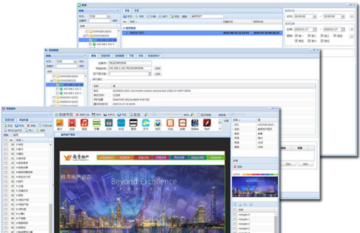
Task: Click the save button beside terminal name field
Action: click(157, 68)
